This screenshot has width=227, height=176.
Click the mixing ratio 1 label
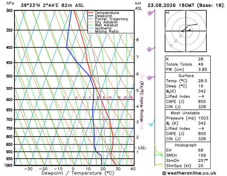64,97
